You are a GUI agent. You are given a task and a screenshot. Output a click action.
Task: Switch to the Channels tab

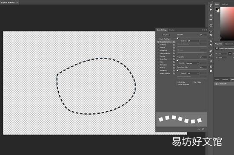tap(225, 79)
